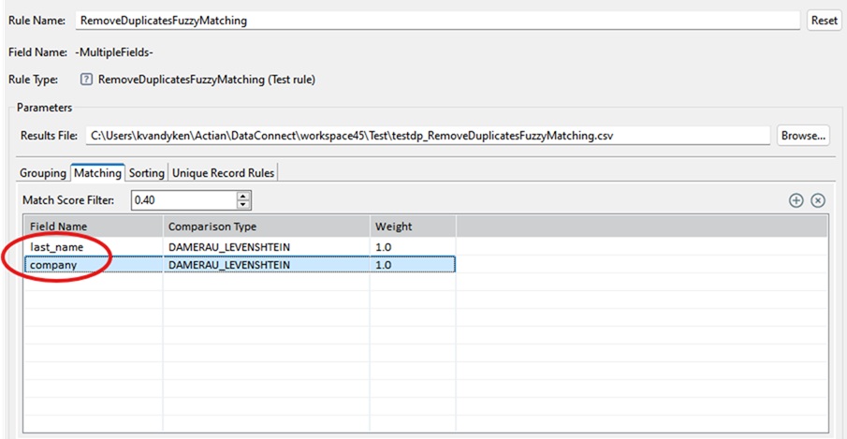
Task: Open the Sorting tab
Action: tap(146, 173)
